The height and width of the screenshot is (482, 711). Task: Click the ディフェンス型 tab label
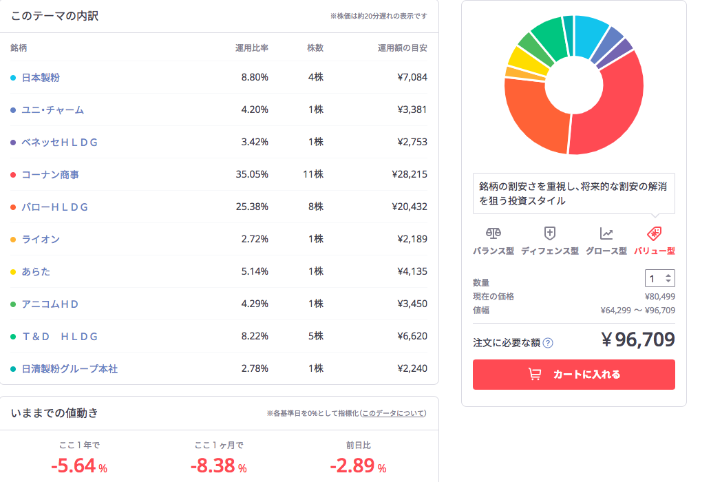pyautogui.click(x=549, y=251)
